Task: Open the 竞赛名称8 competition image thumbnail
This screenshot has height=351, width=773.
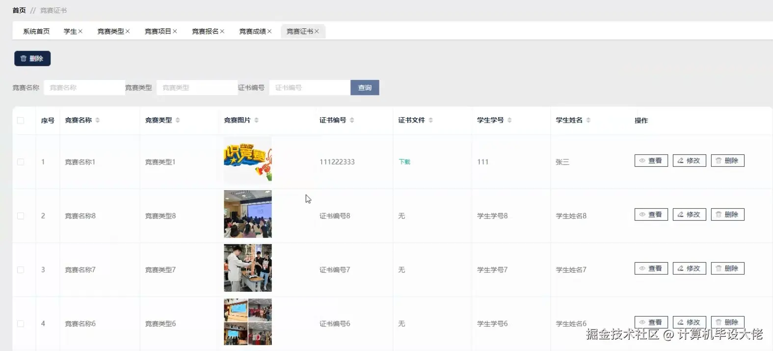Action: pyautogui.click(x=248, y=214)
